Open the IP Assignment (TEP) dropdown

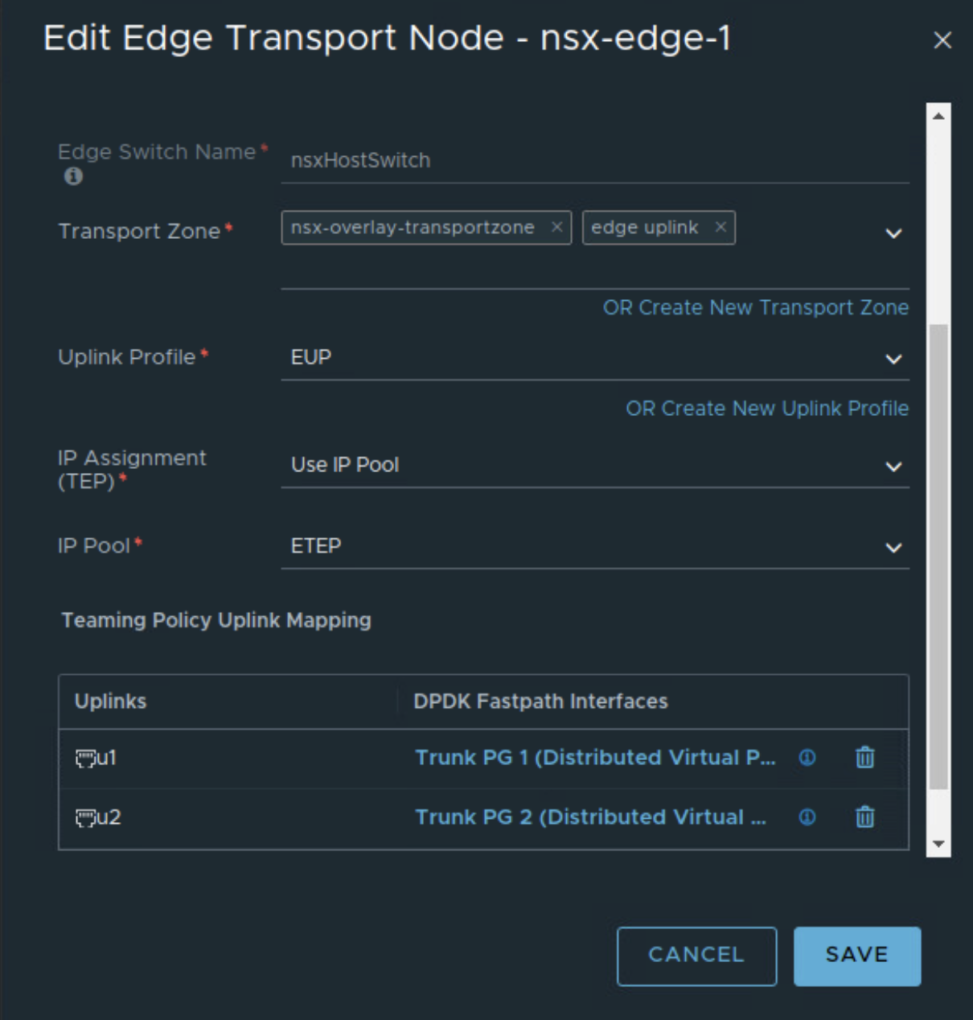point(893,467)
